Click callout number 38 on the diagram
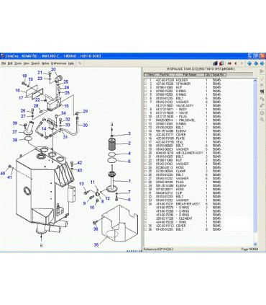 pyautogui.click(x=15, y=140)
